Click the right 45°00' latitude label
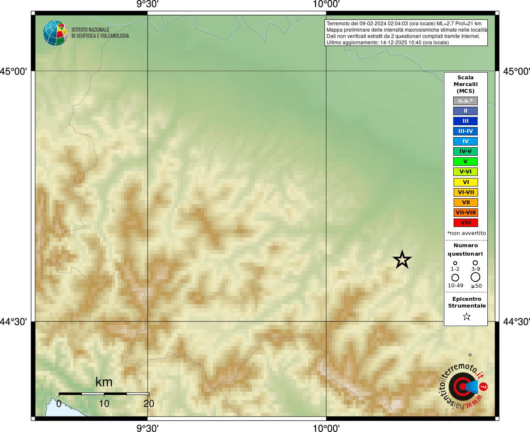The image size is (530, 432). (516, 71)
